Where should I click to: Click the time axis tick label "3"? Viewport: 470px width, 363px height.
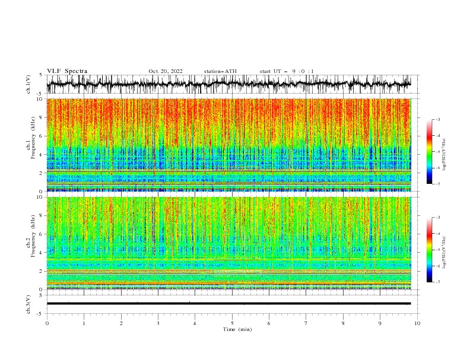coord(158,323)
